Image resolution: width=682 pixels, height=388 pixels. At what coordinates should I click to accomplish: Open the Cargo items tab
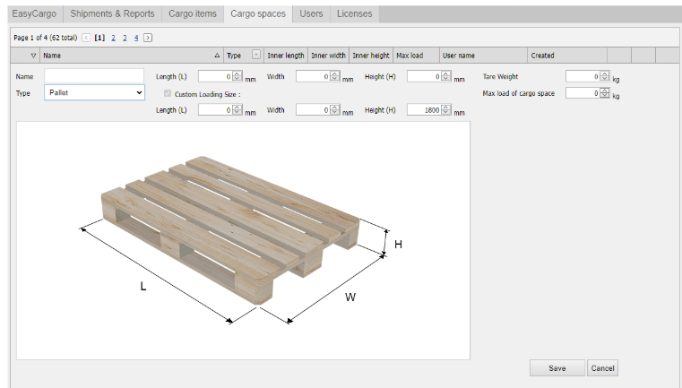click(191, 13)
